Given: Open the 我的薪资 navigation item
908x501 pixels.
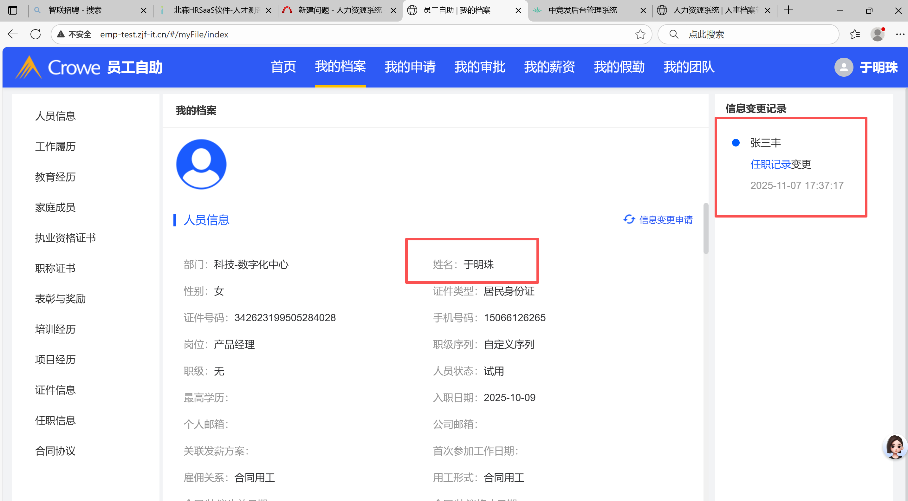Looking at the screenshot, I should [x=549, y=67].
